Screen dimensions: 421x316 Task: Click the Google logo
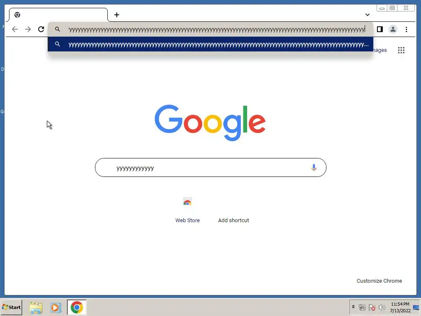[210, 123]
